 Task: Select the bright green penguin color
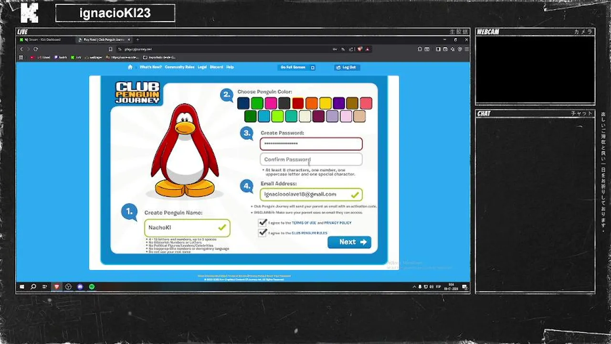click(257, 103)
